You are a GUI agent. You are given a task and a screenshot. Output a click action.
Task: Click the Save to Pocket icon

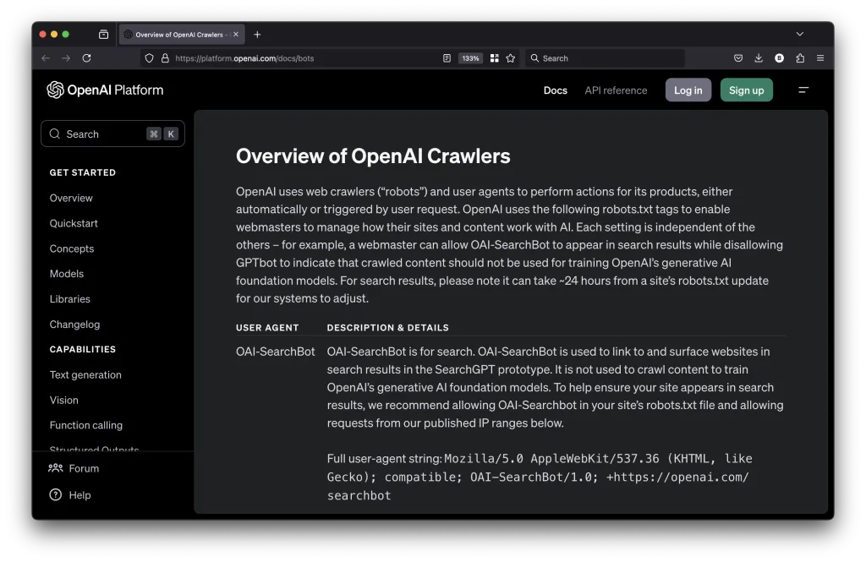point(738,58)
